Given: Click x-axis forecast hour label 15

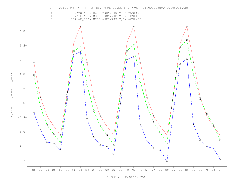Looking at the screenshot, I should click(x=67, y=170).
